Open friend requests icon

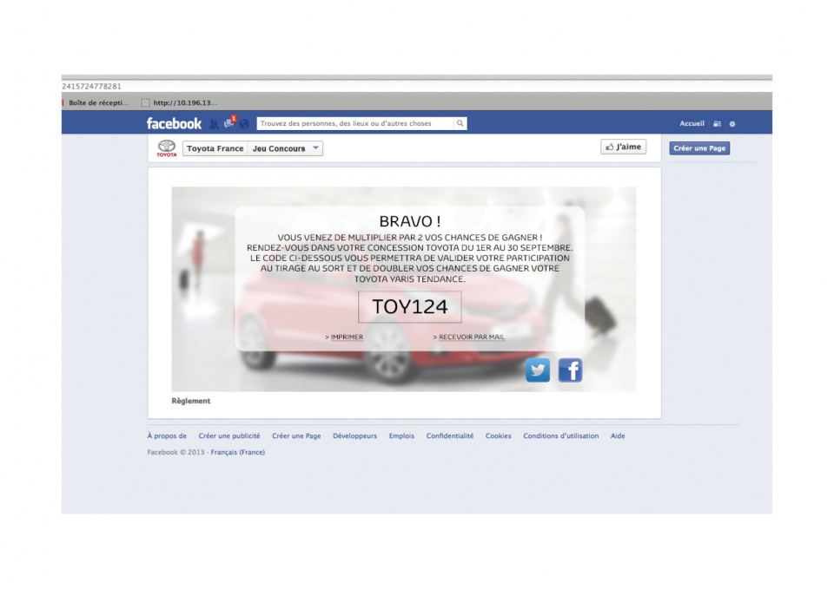214,124
